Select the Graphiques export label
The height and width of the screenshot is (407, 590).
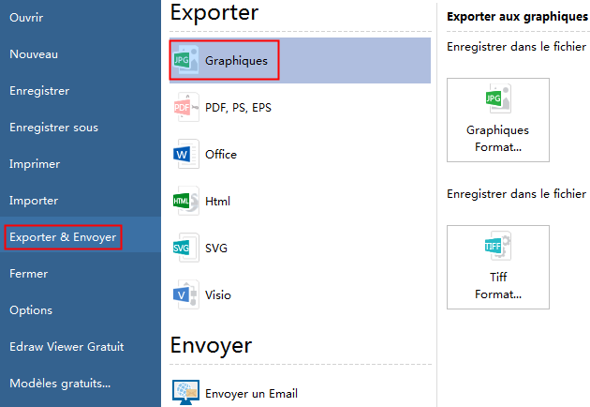coord(236,61)
